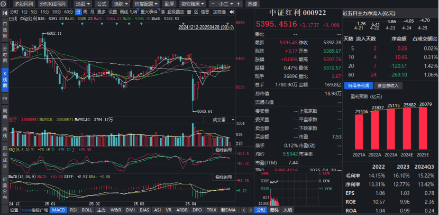Screen dimensions: 439x215
Task: Switch to 1分 period
Action: tap(25, 12)
